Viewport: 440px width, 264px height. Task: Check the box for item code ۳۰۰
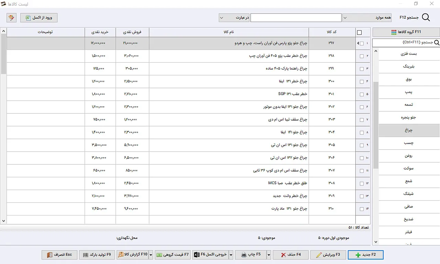(x=362, y=81)
